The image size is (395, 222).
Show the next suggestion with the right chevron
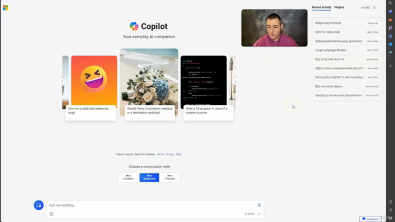[x=235, y=81]
